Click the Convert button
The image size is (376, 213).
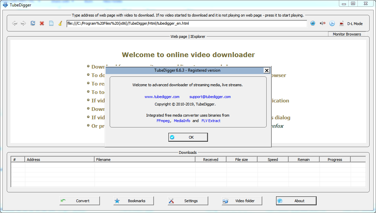point(80,201)
